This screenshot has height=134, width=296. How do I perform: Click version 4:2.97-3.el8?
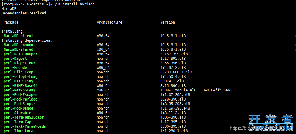tap(173, 68)
